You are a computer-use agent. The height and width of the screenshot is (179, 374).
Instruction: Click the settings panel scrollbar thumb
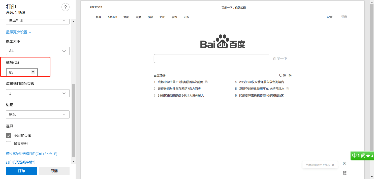tap(73, 121)
